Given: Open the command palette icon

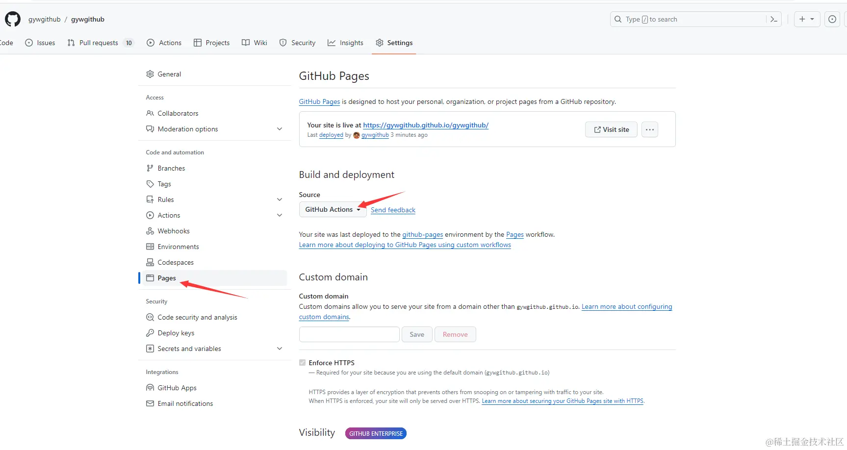Looking at the screenshot, I should click(x=773, y=19).
